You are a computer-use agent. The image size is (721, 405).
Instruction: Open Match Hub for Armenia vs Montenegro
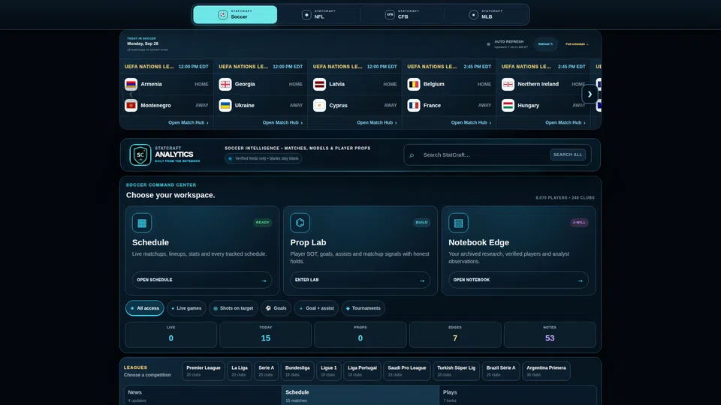(188, 122)
